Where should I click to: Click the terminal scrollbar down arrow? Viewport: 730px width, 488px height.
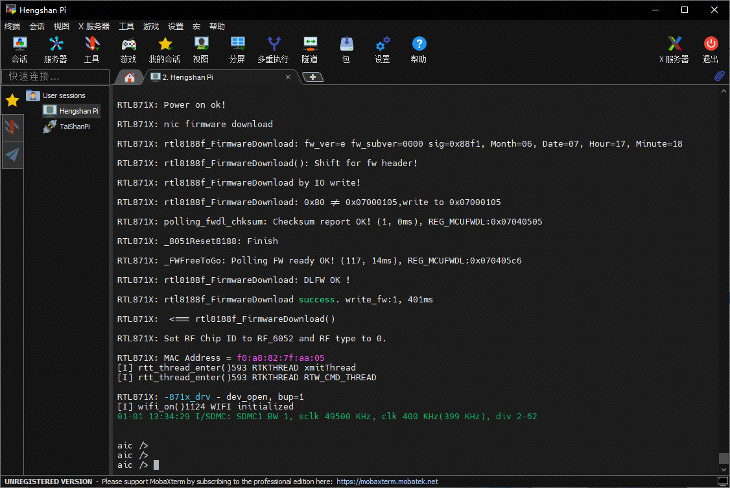(x=724, y=470)
